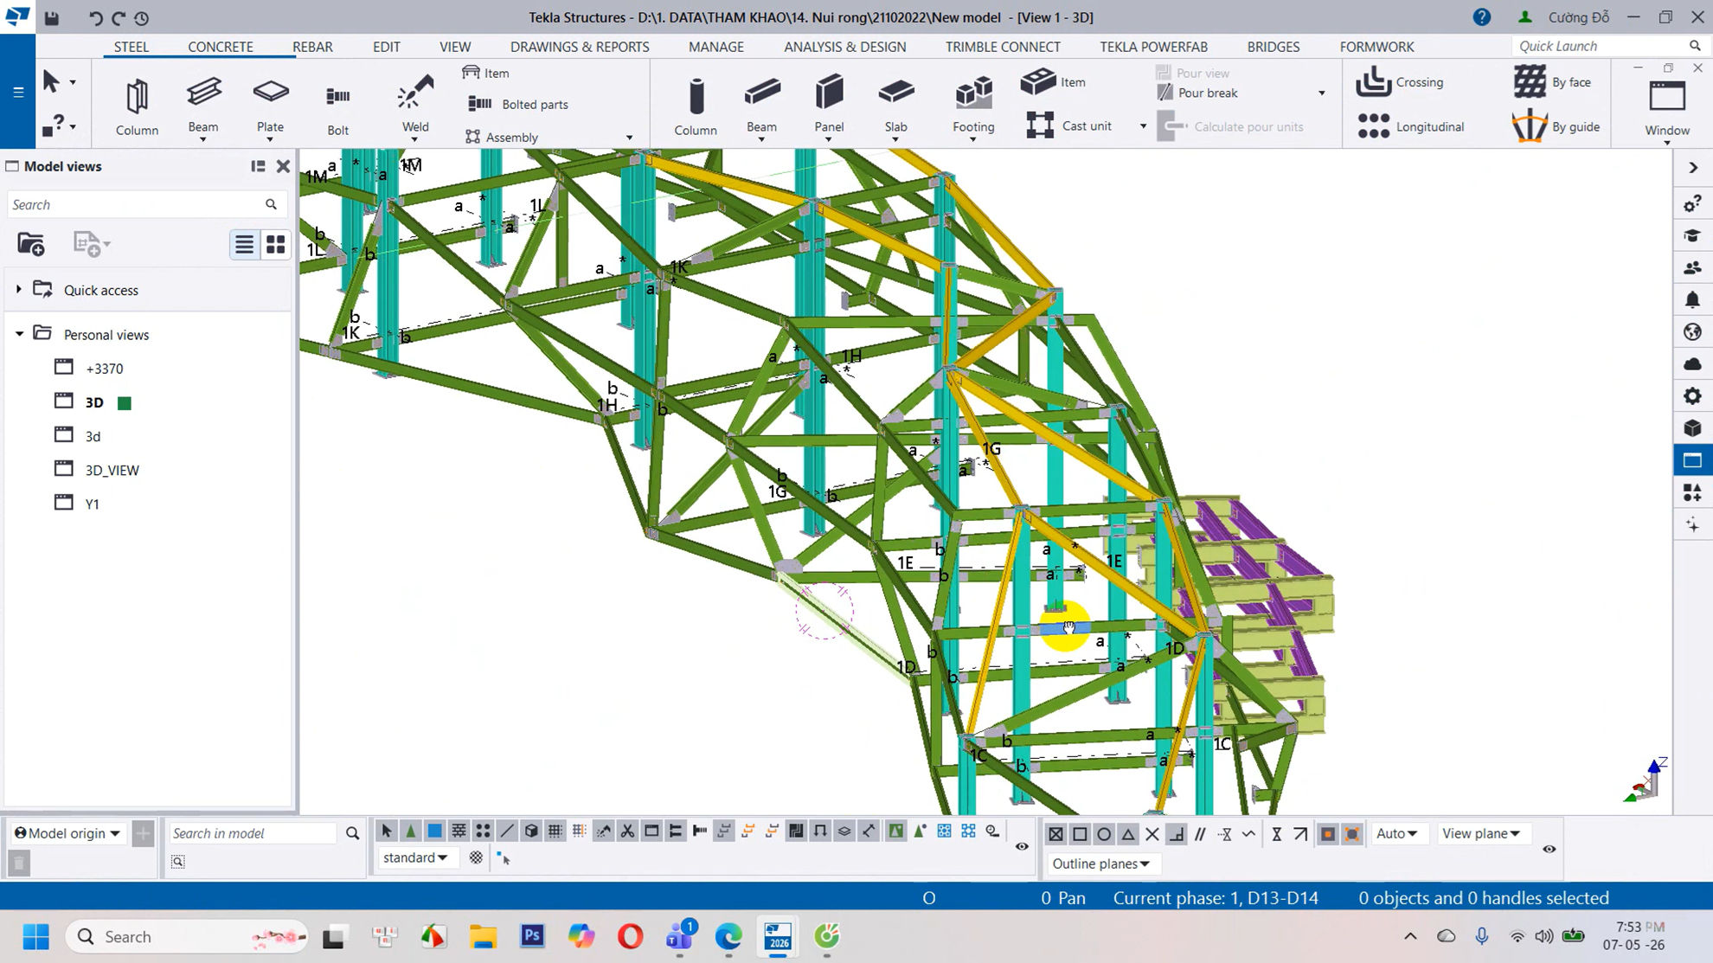Viewport: 1713px width, 963px height.
Task: Toggle Select grid switch
Action: coord(555,831)
